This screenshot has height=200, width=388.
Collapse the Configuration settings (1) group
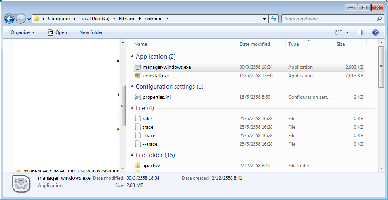tap(131, 87)
